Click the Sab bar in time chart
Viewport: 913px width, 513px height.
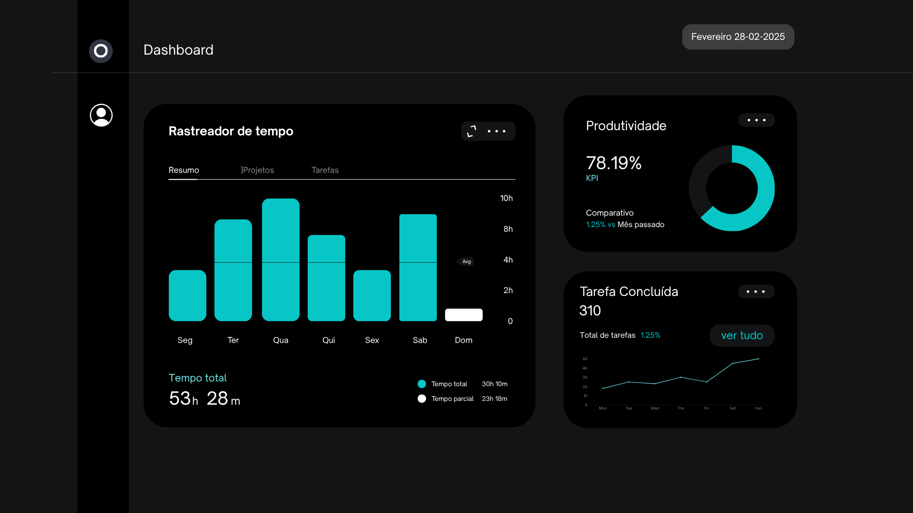pos(418,267)
